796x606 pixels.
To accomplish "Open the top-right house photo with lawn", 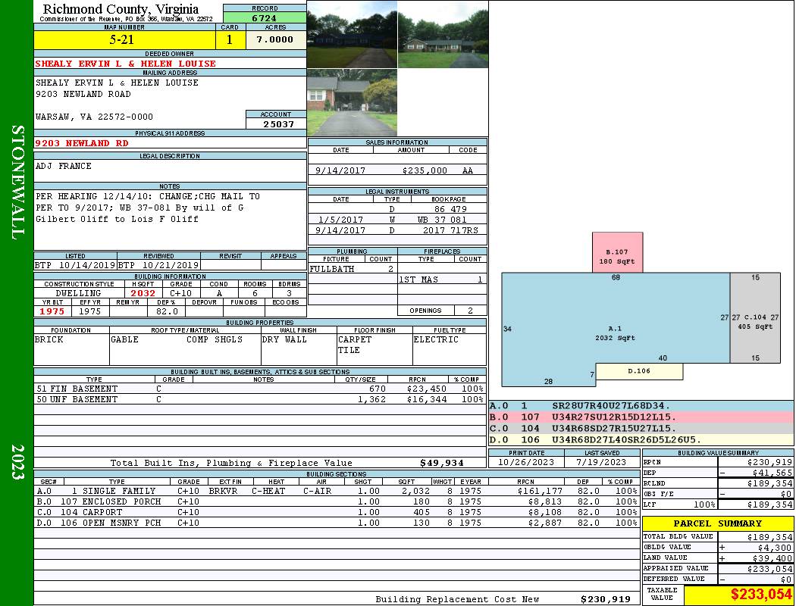I will 443,34.
